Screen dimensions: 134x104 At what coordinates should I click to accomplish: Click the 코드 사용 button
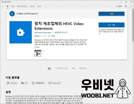coord(112,25)
